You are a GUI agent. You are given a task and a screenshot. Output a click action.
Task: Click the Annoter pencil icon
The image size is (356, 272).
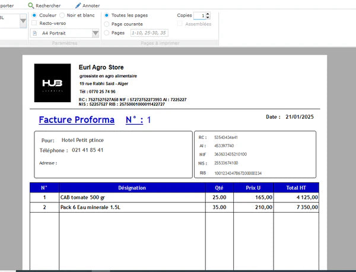click(x=78, y=5)
